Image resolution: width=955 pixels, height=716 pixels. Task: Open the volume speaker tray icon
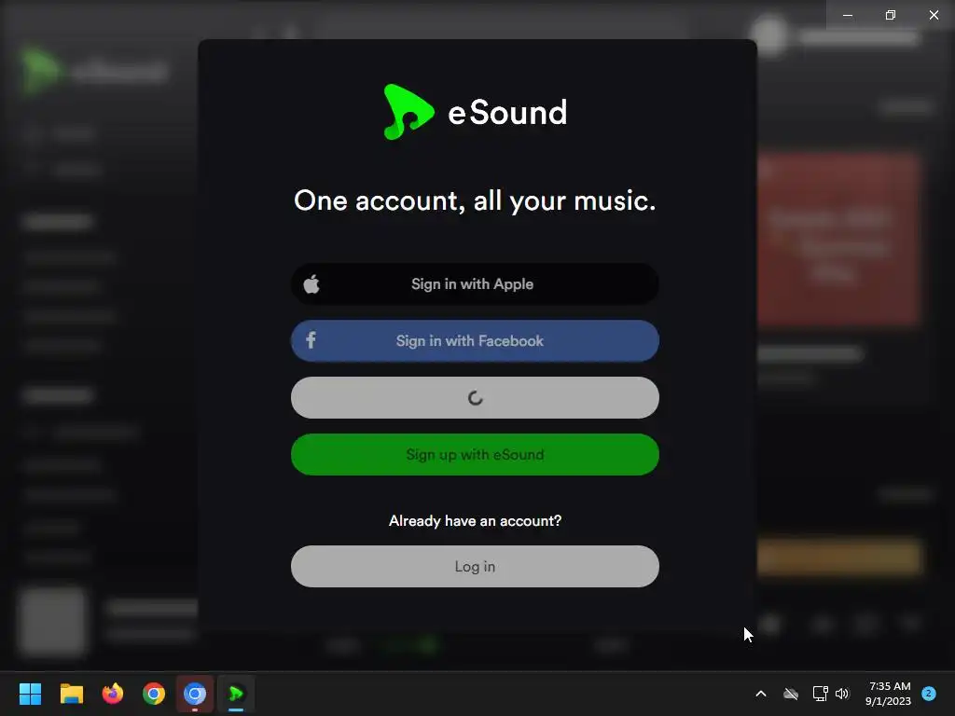(842, 694)
